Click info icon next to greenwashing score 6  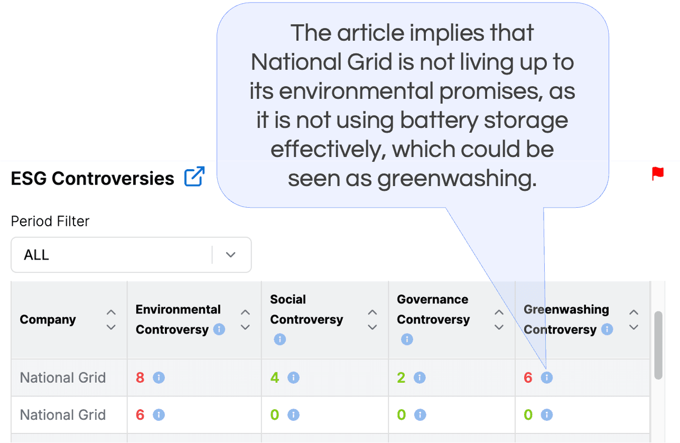coord(547,377)
